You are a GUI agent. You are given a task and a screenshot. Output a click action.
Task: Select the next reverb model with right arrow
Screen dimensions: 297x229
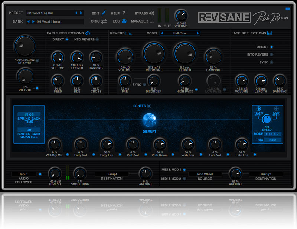(x=198, y=33)
